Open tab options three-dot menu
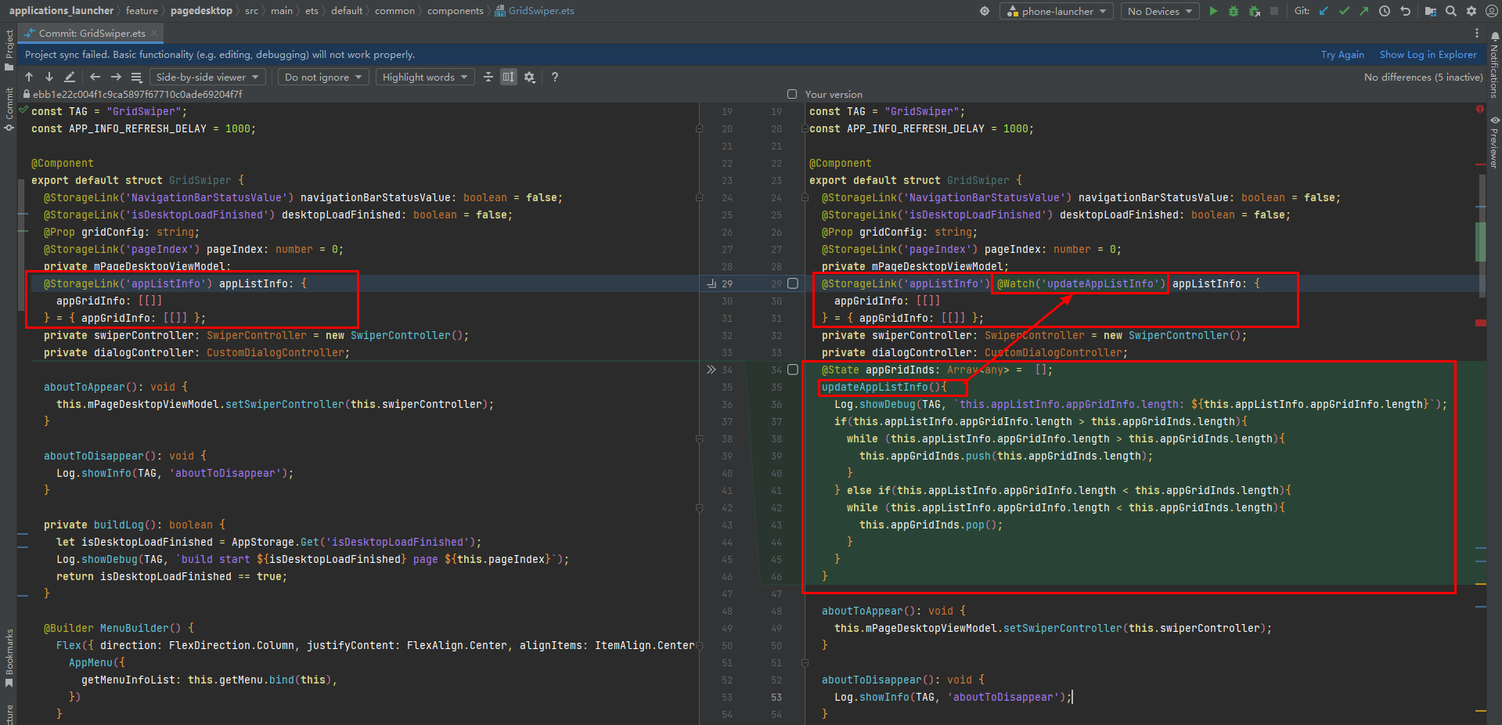Image resolution: width=1502 pixels, height=725 pixels. 1477,33
